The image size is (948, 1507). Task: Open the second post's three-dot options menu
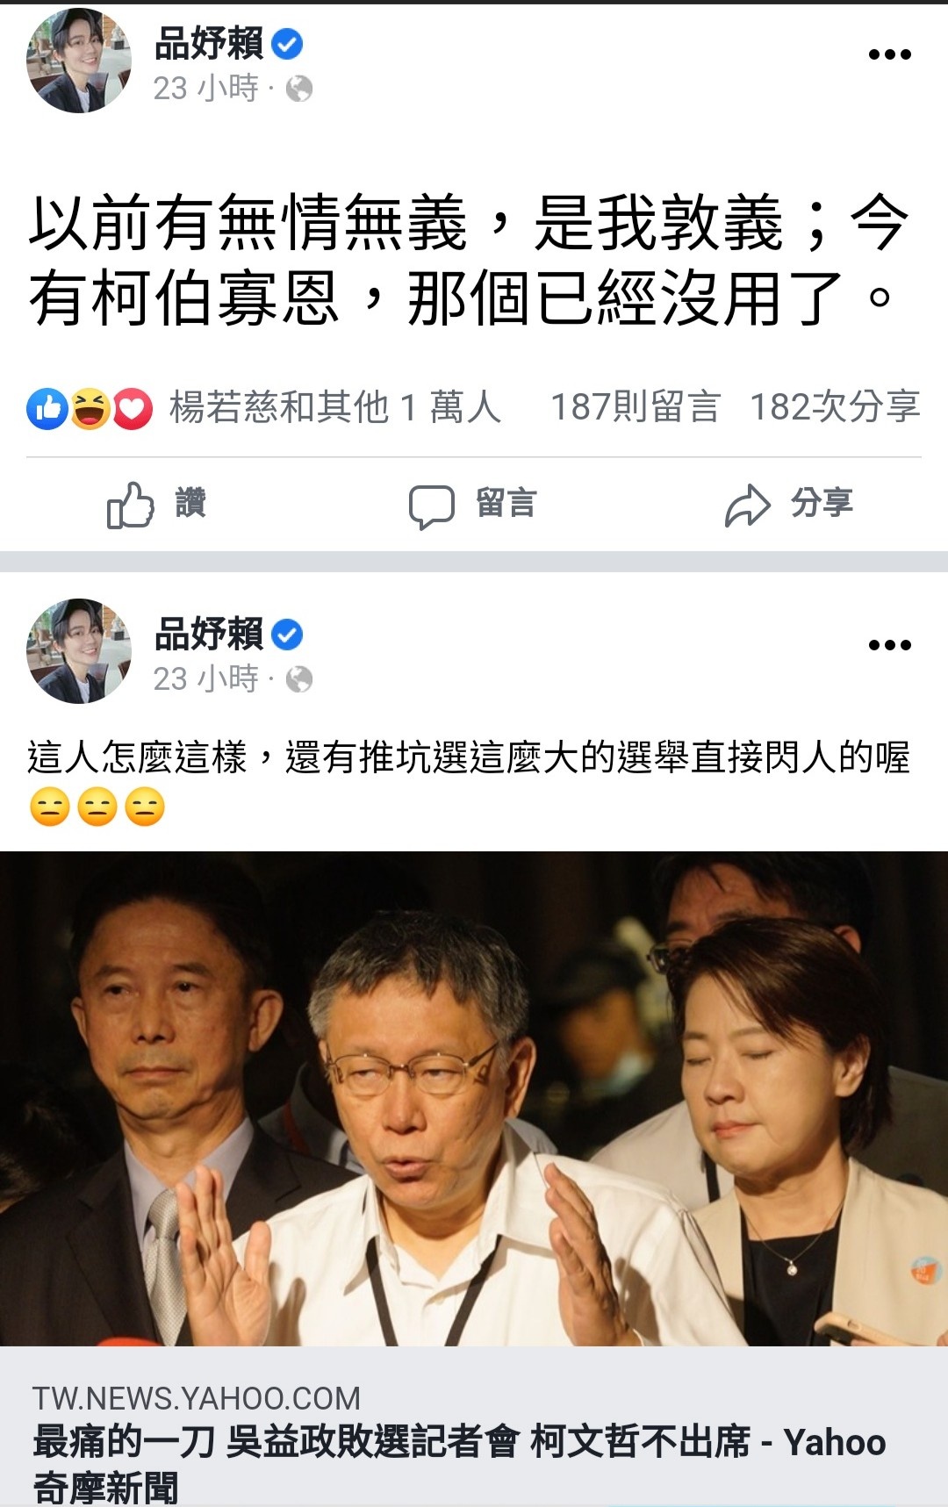[x=889, y=645]
